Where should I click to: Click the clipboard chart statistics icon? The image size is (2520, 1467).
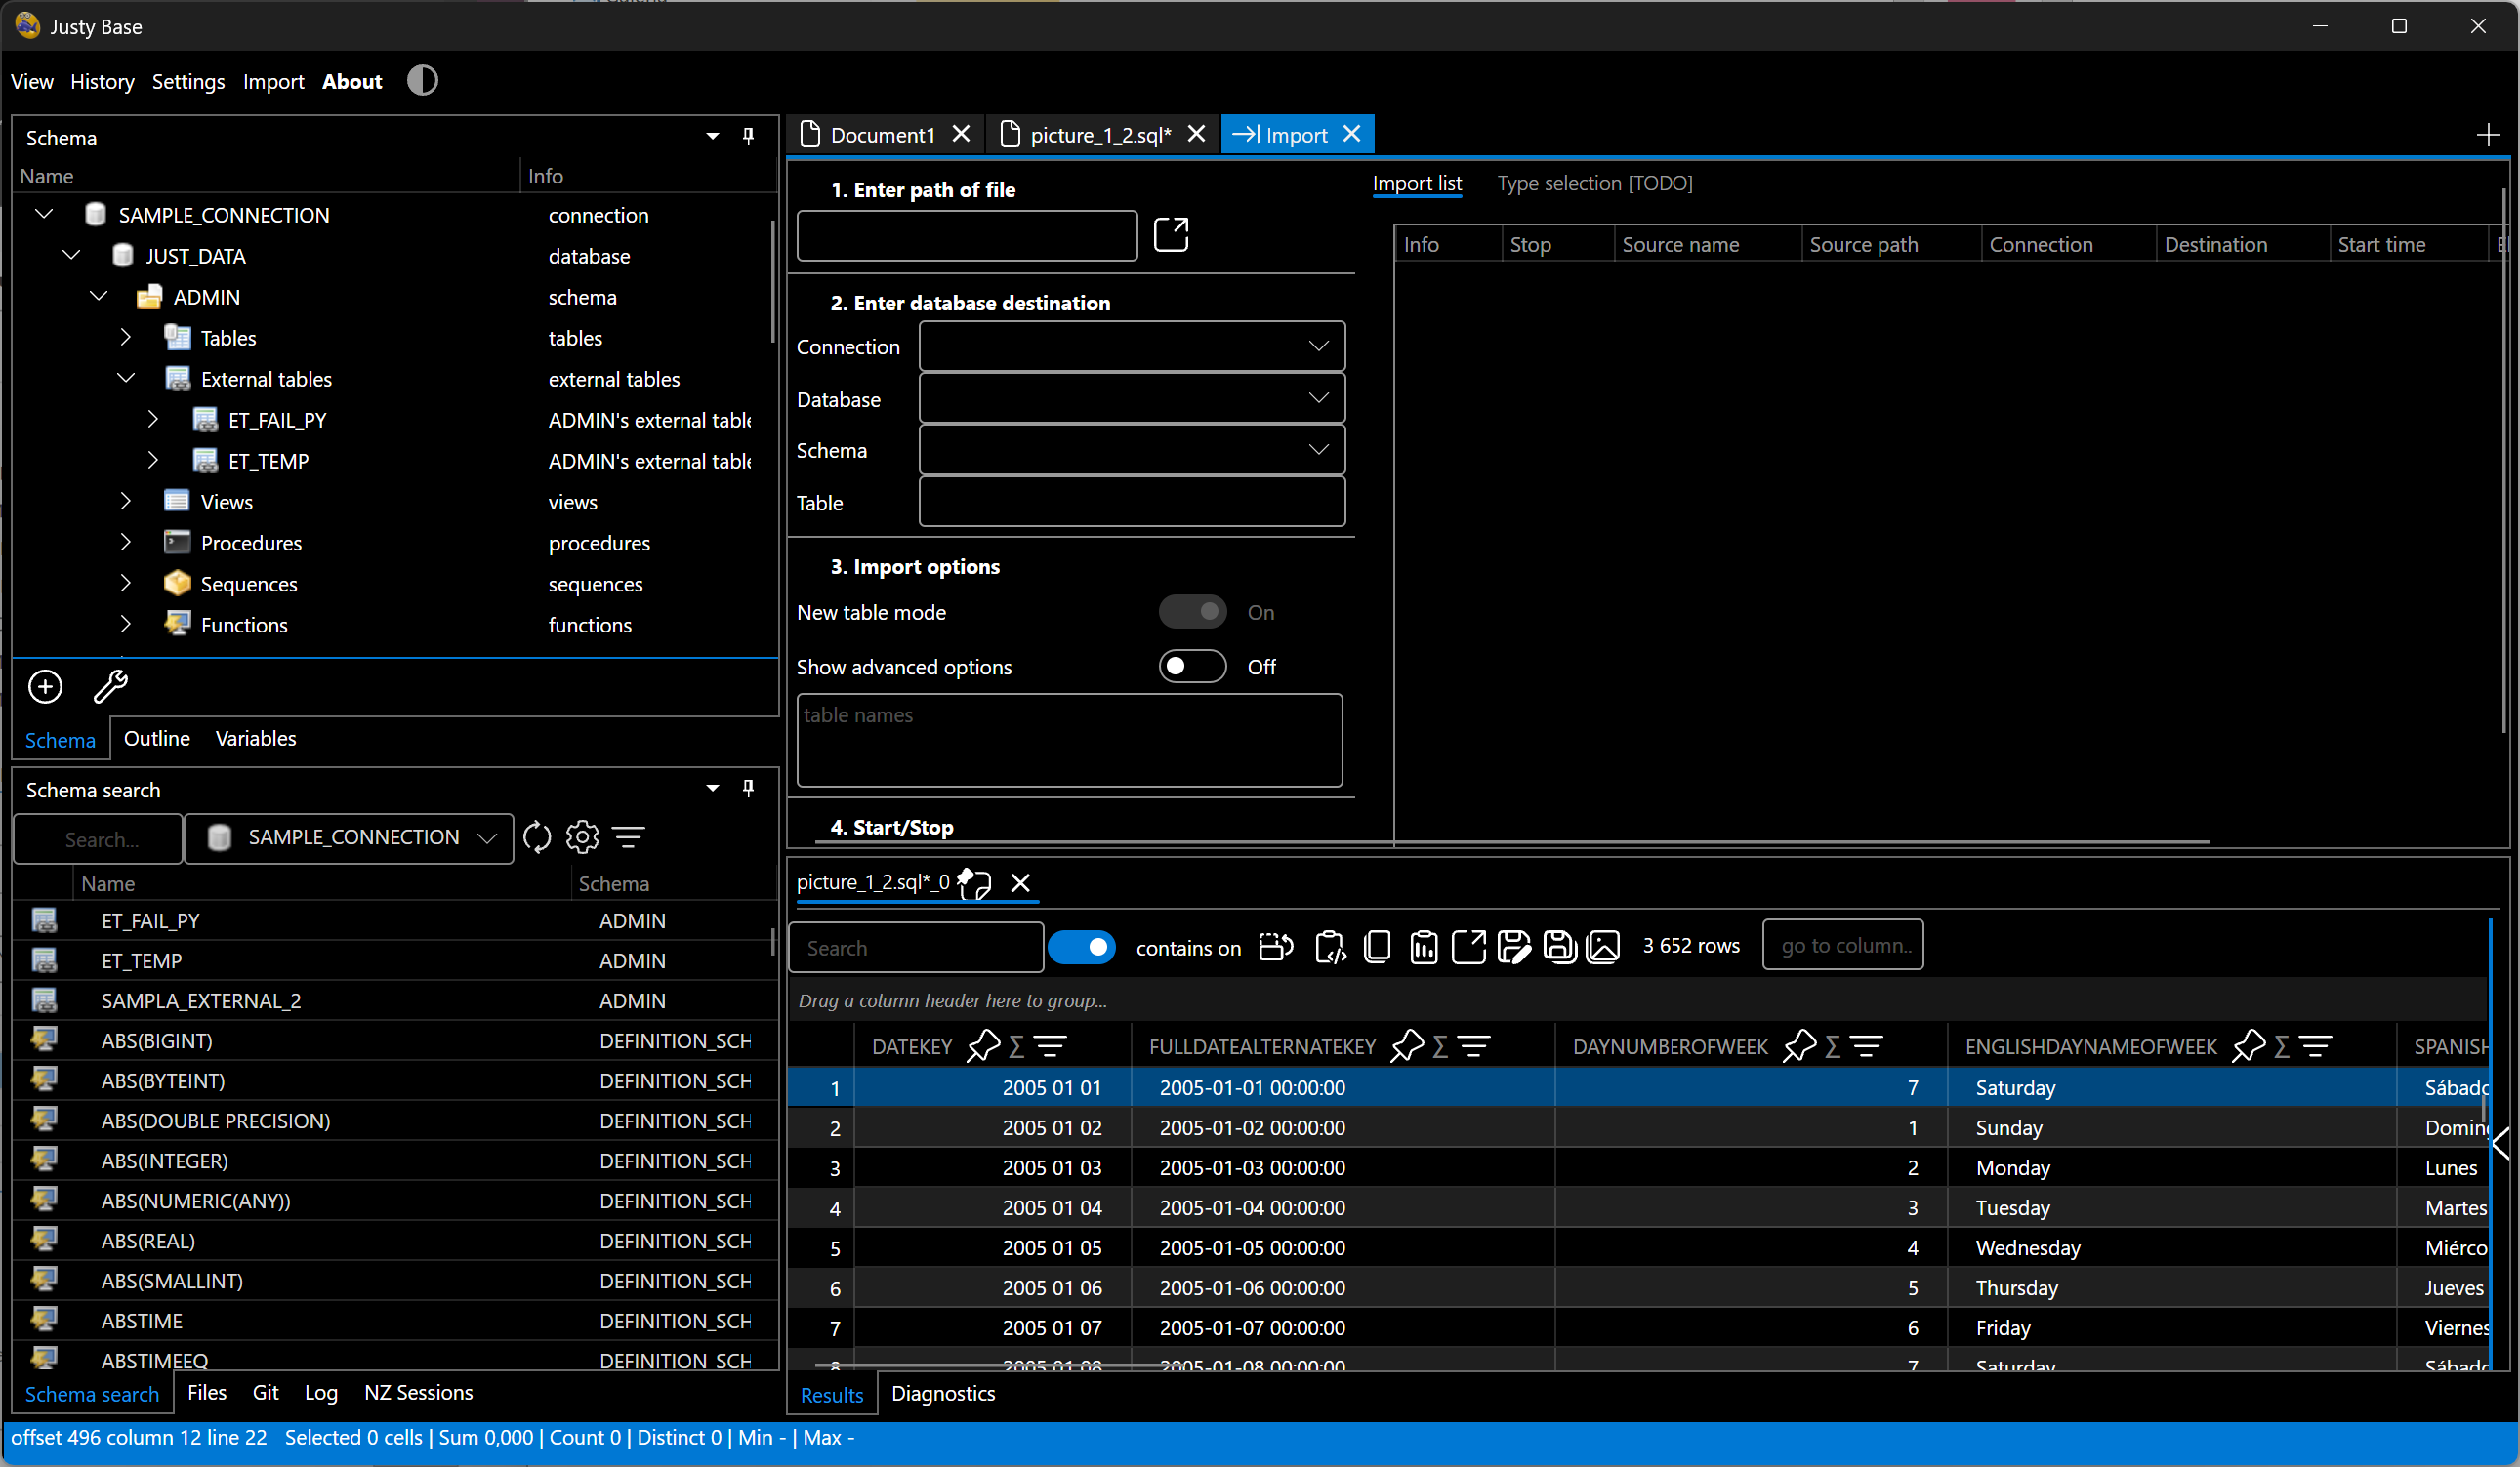pos(1423,947)
